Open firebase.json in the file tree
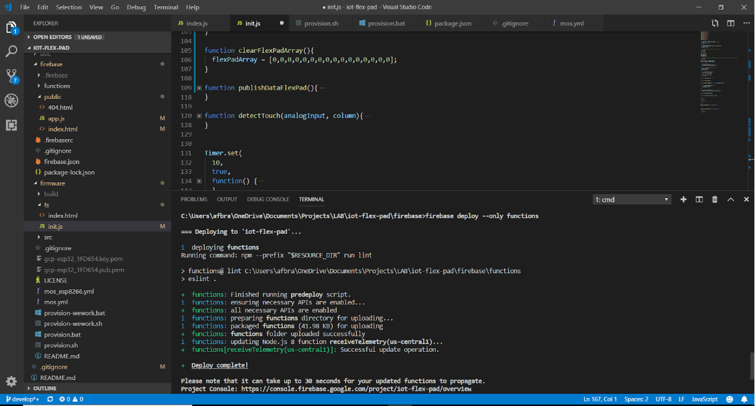 pyautogui.click(x=61, y=161)
